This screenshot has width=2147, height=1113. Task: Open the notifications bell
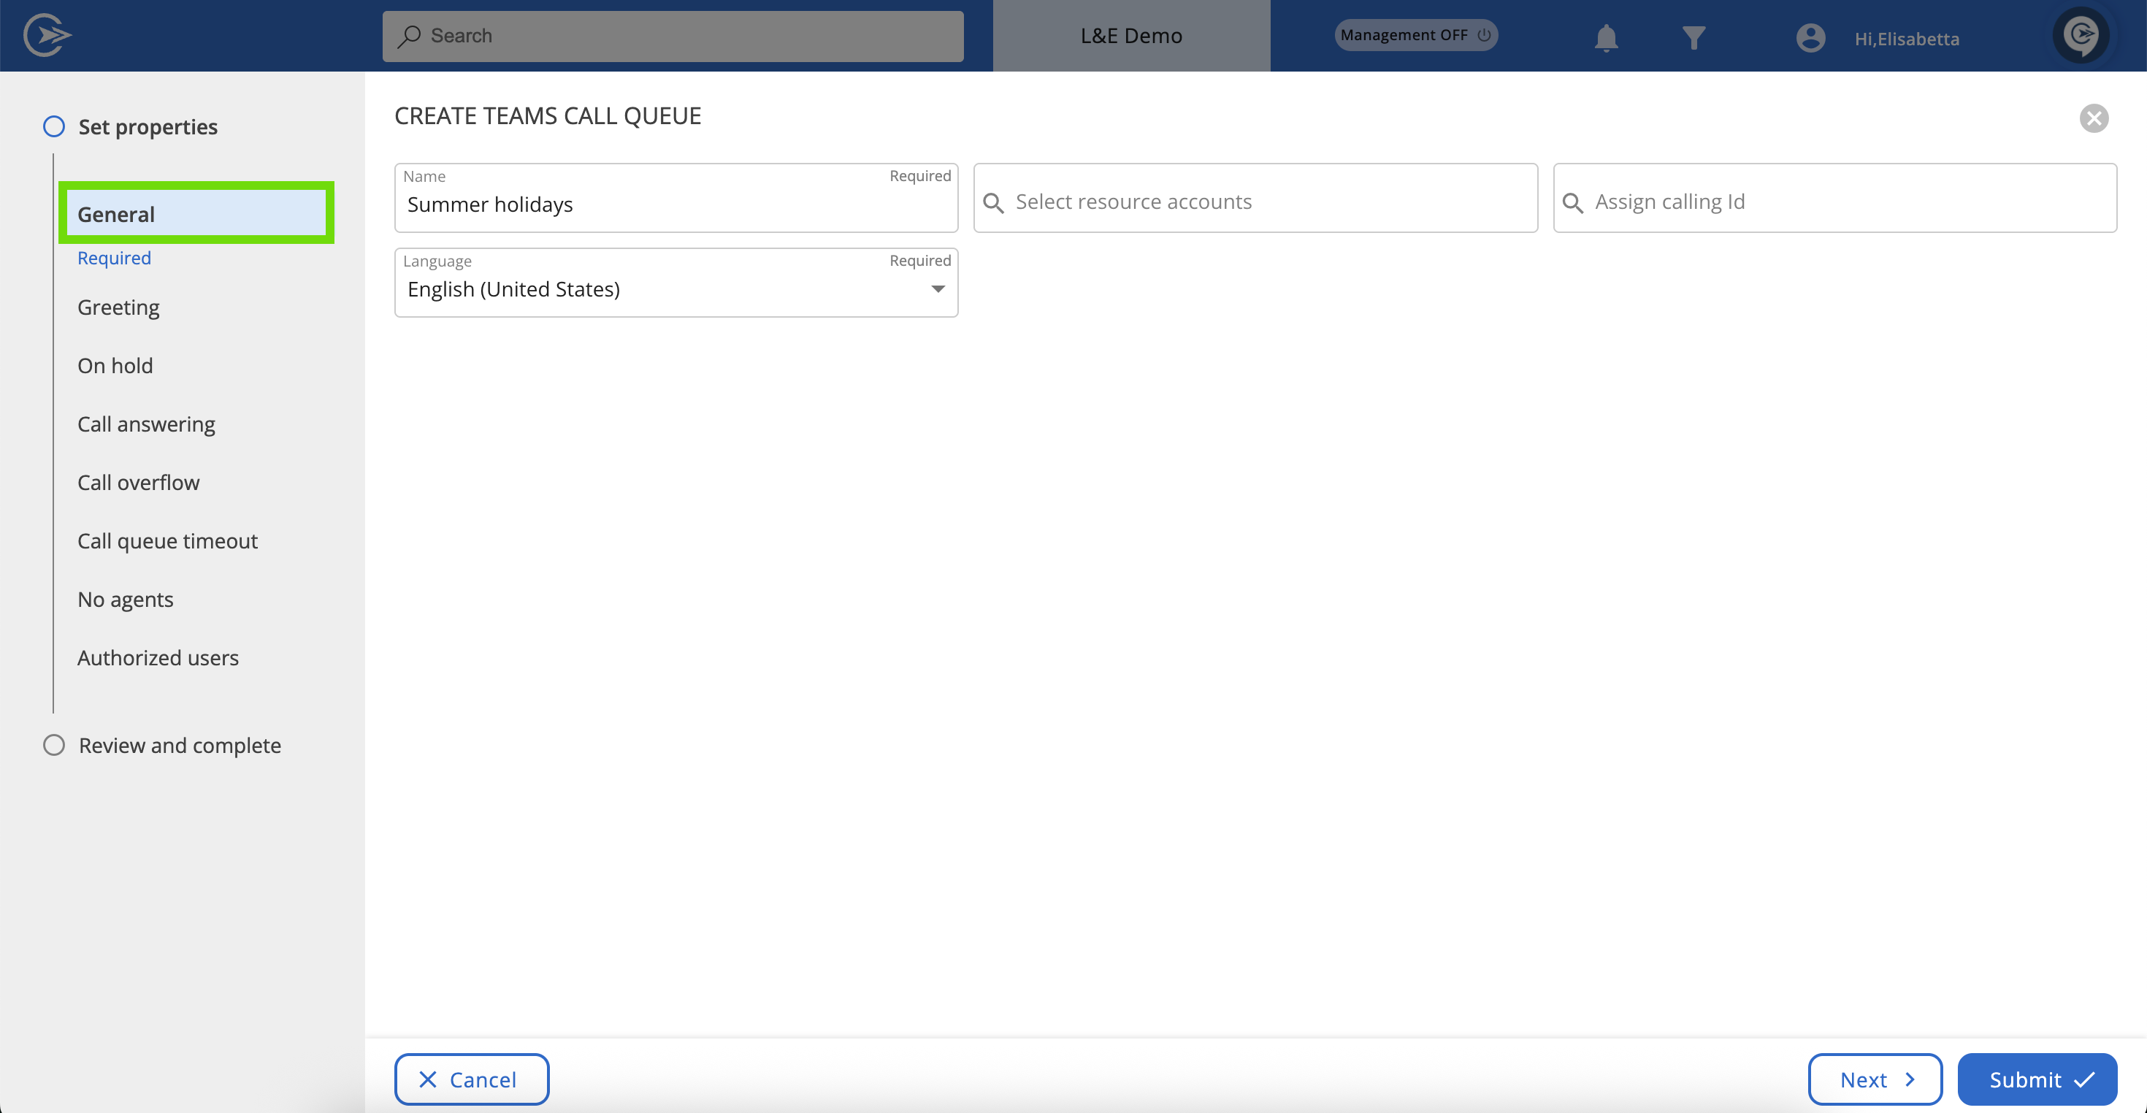1606,37
